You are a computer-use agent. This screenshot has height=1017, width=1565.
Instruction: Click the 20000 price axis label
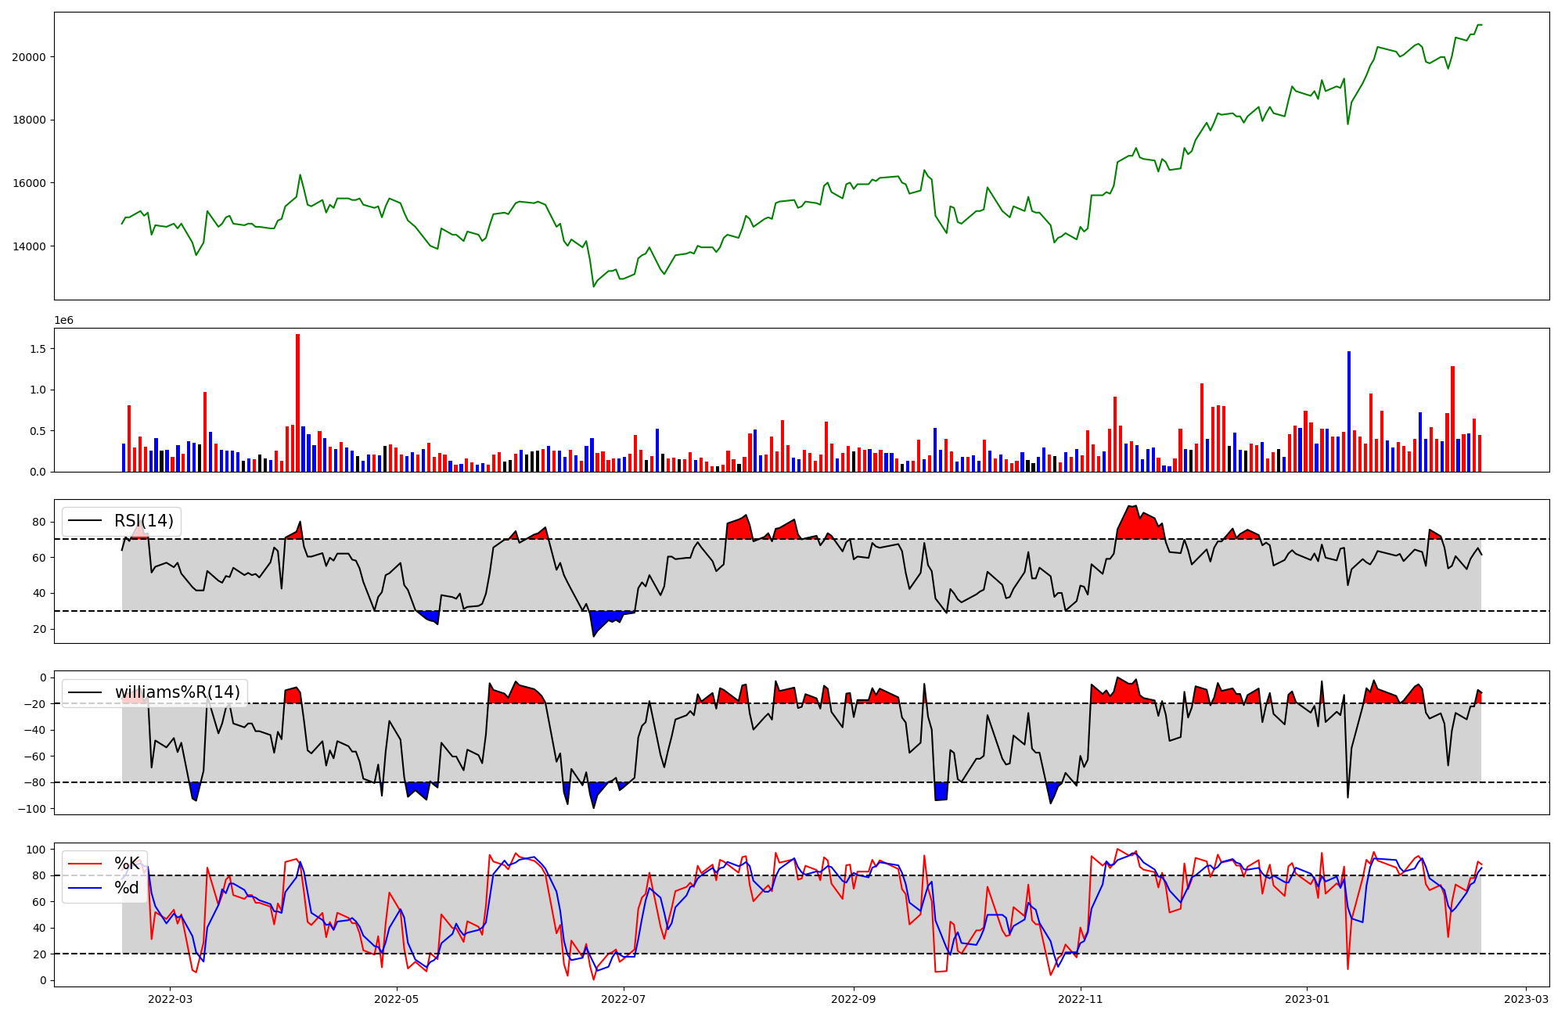28,57
